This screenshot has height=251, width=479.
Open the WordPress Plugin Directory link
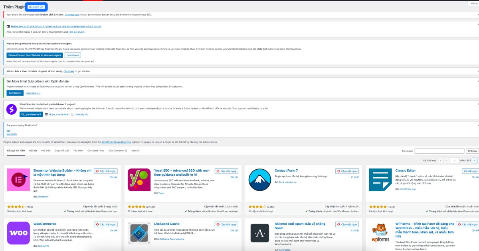116,142
